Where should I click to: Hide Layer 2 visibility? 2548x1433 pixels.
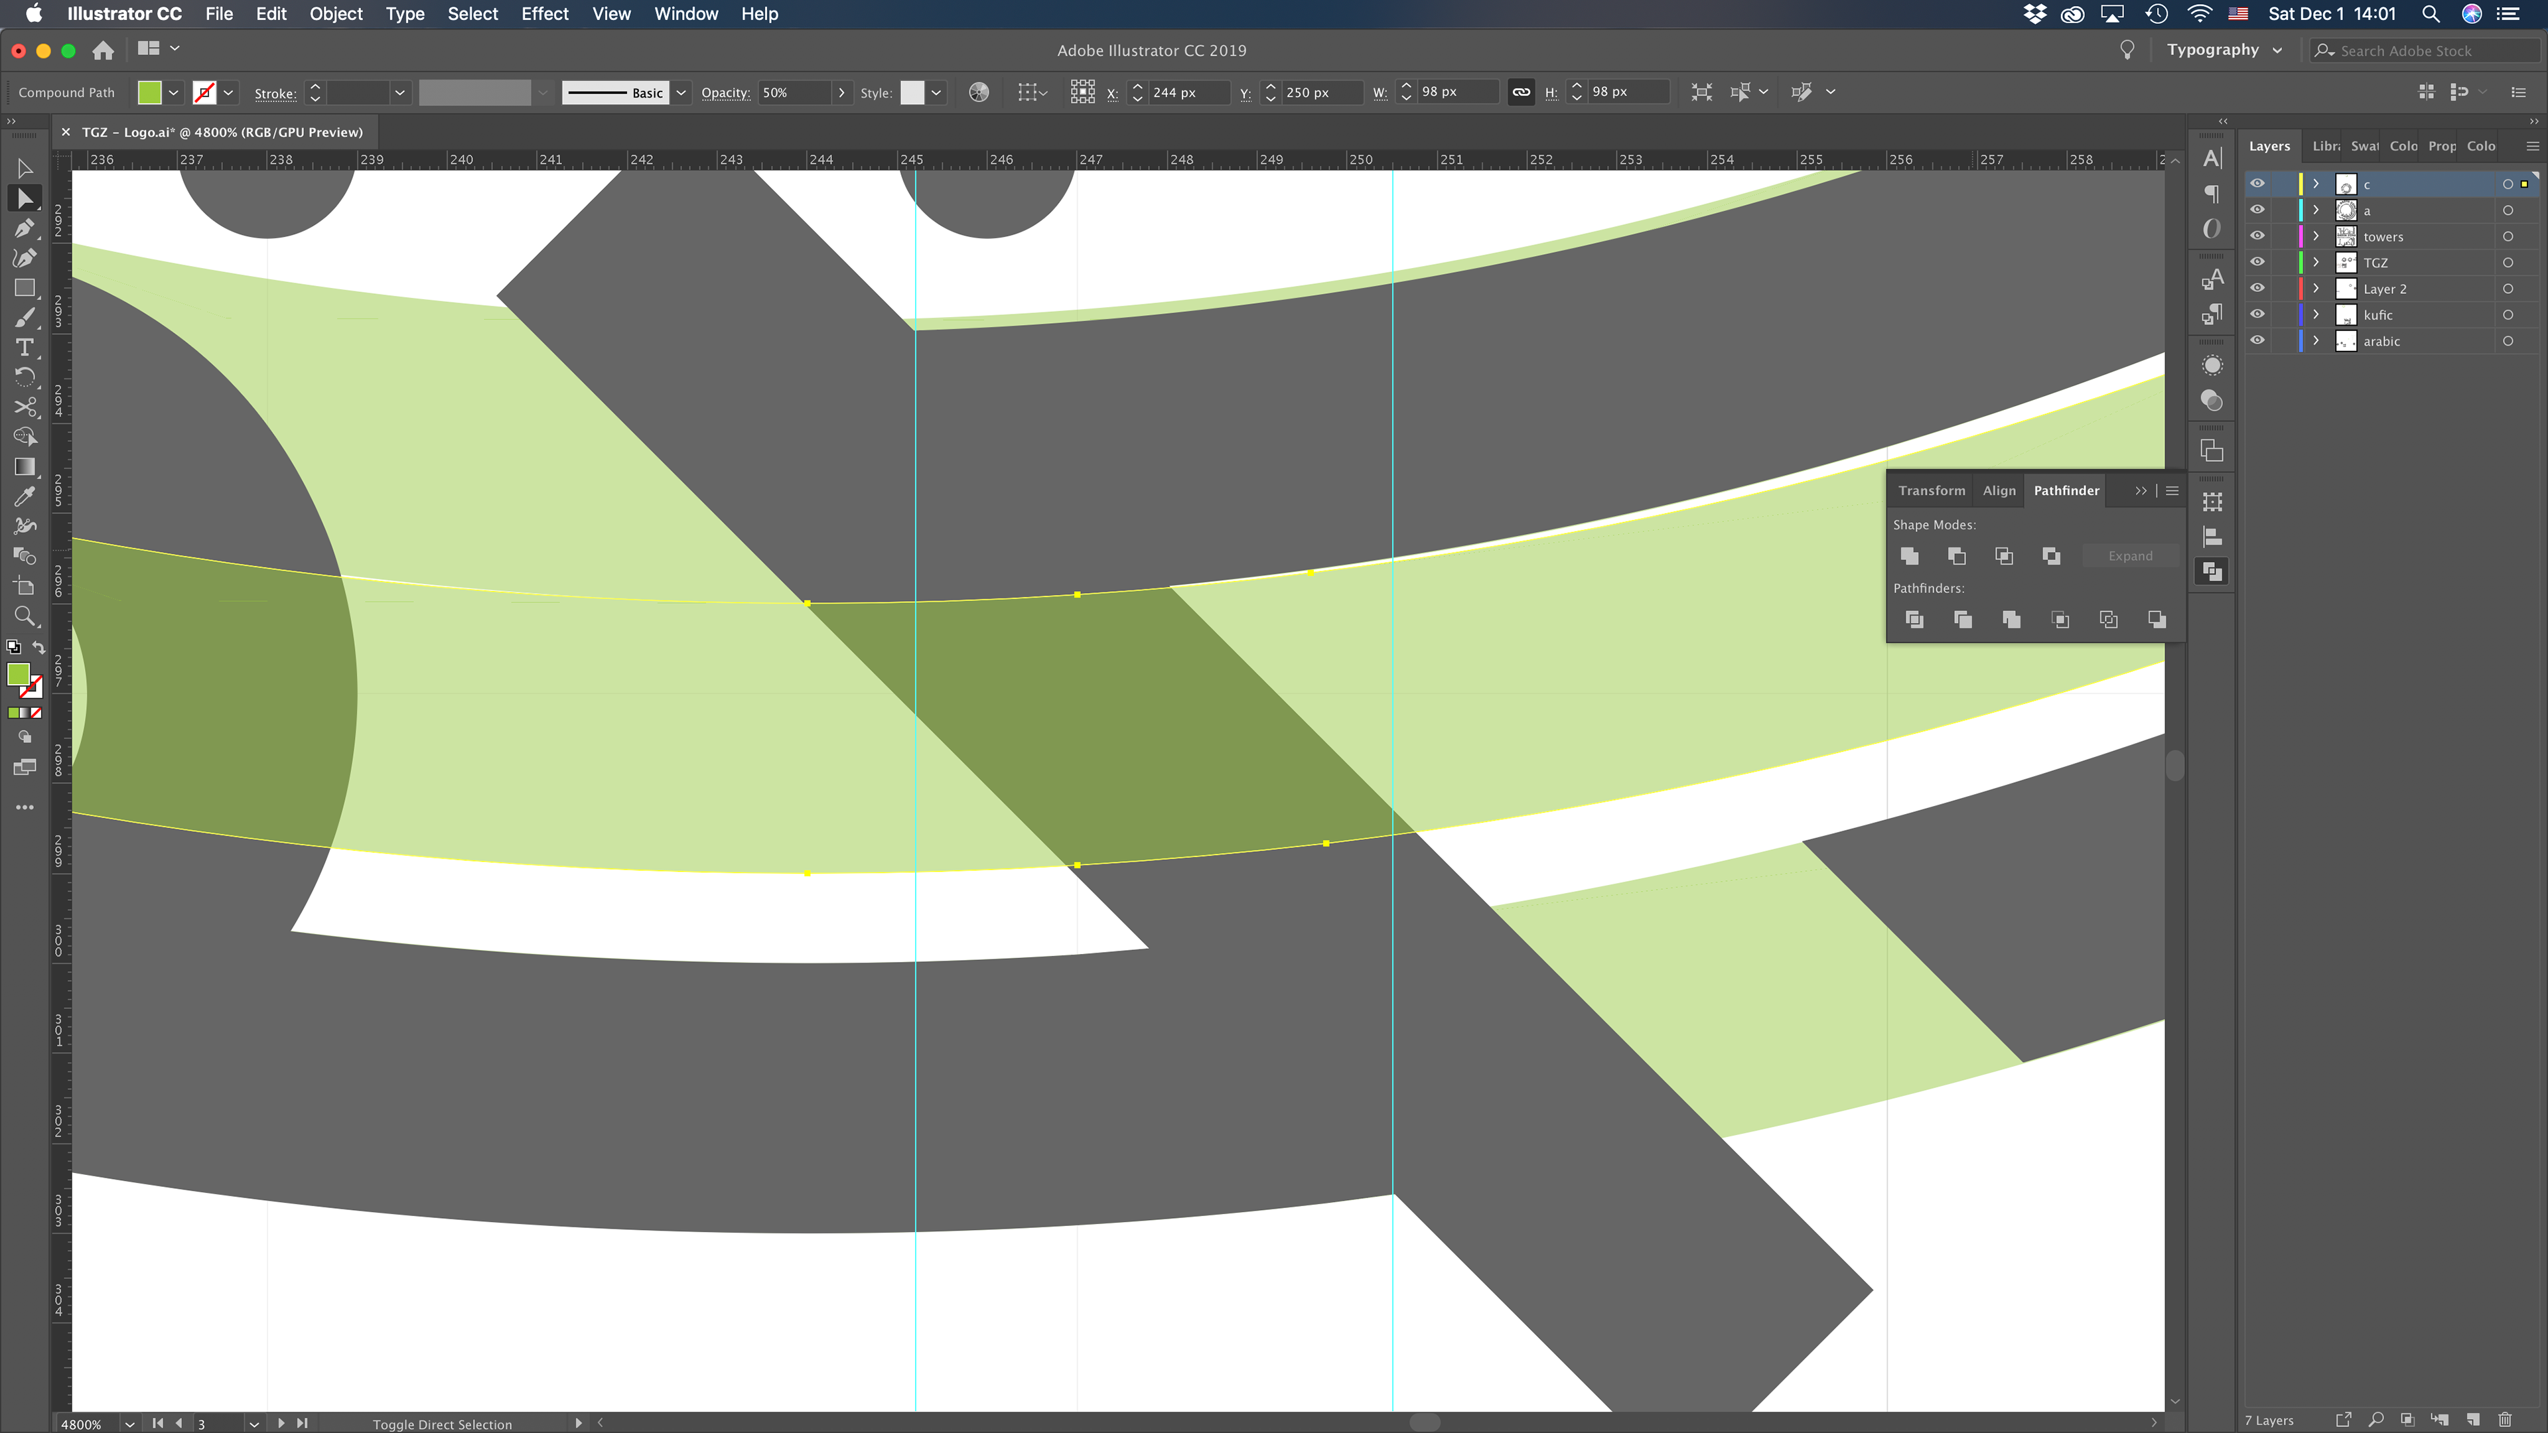coord(2257,289)
